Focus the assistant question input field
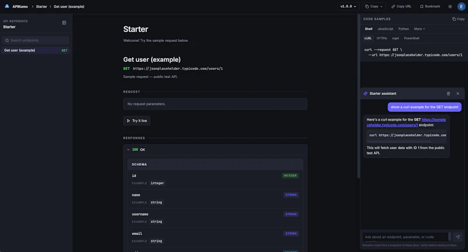The width and height of the screenshot is (468, 252). [405, 237]
